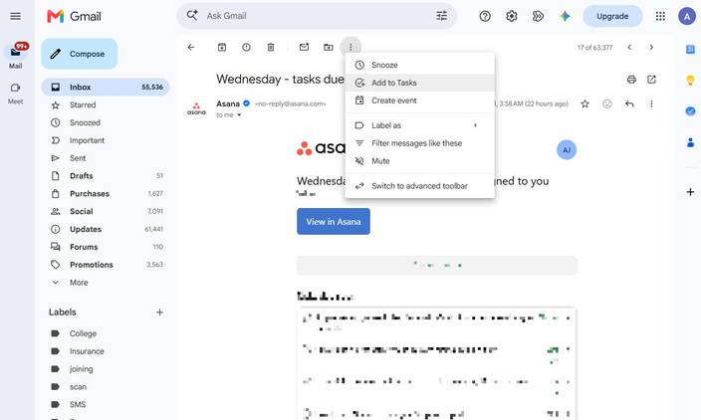Open the Support help icon
Image resolution: width=701 pixels, height=420 pixels.
tap(485, 17)
